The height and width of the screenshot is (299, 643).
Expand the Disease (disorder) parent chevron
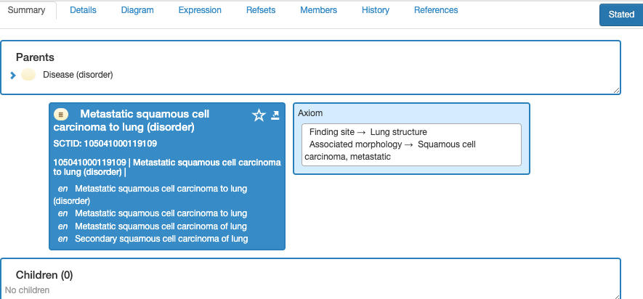13,75
